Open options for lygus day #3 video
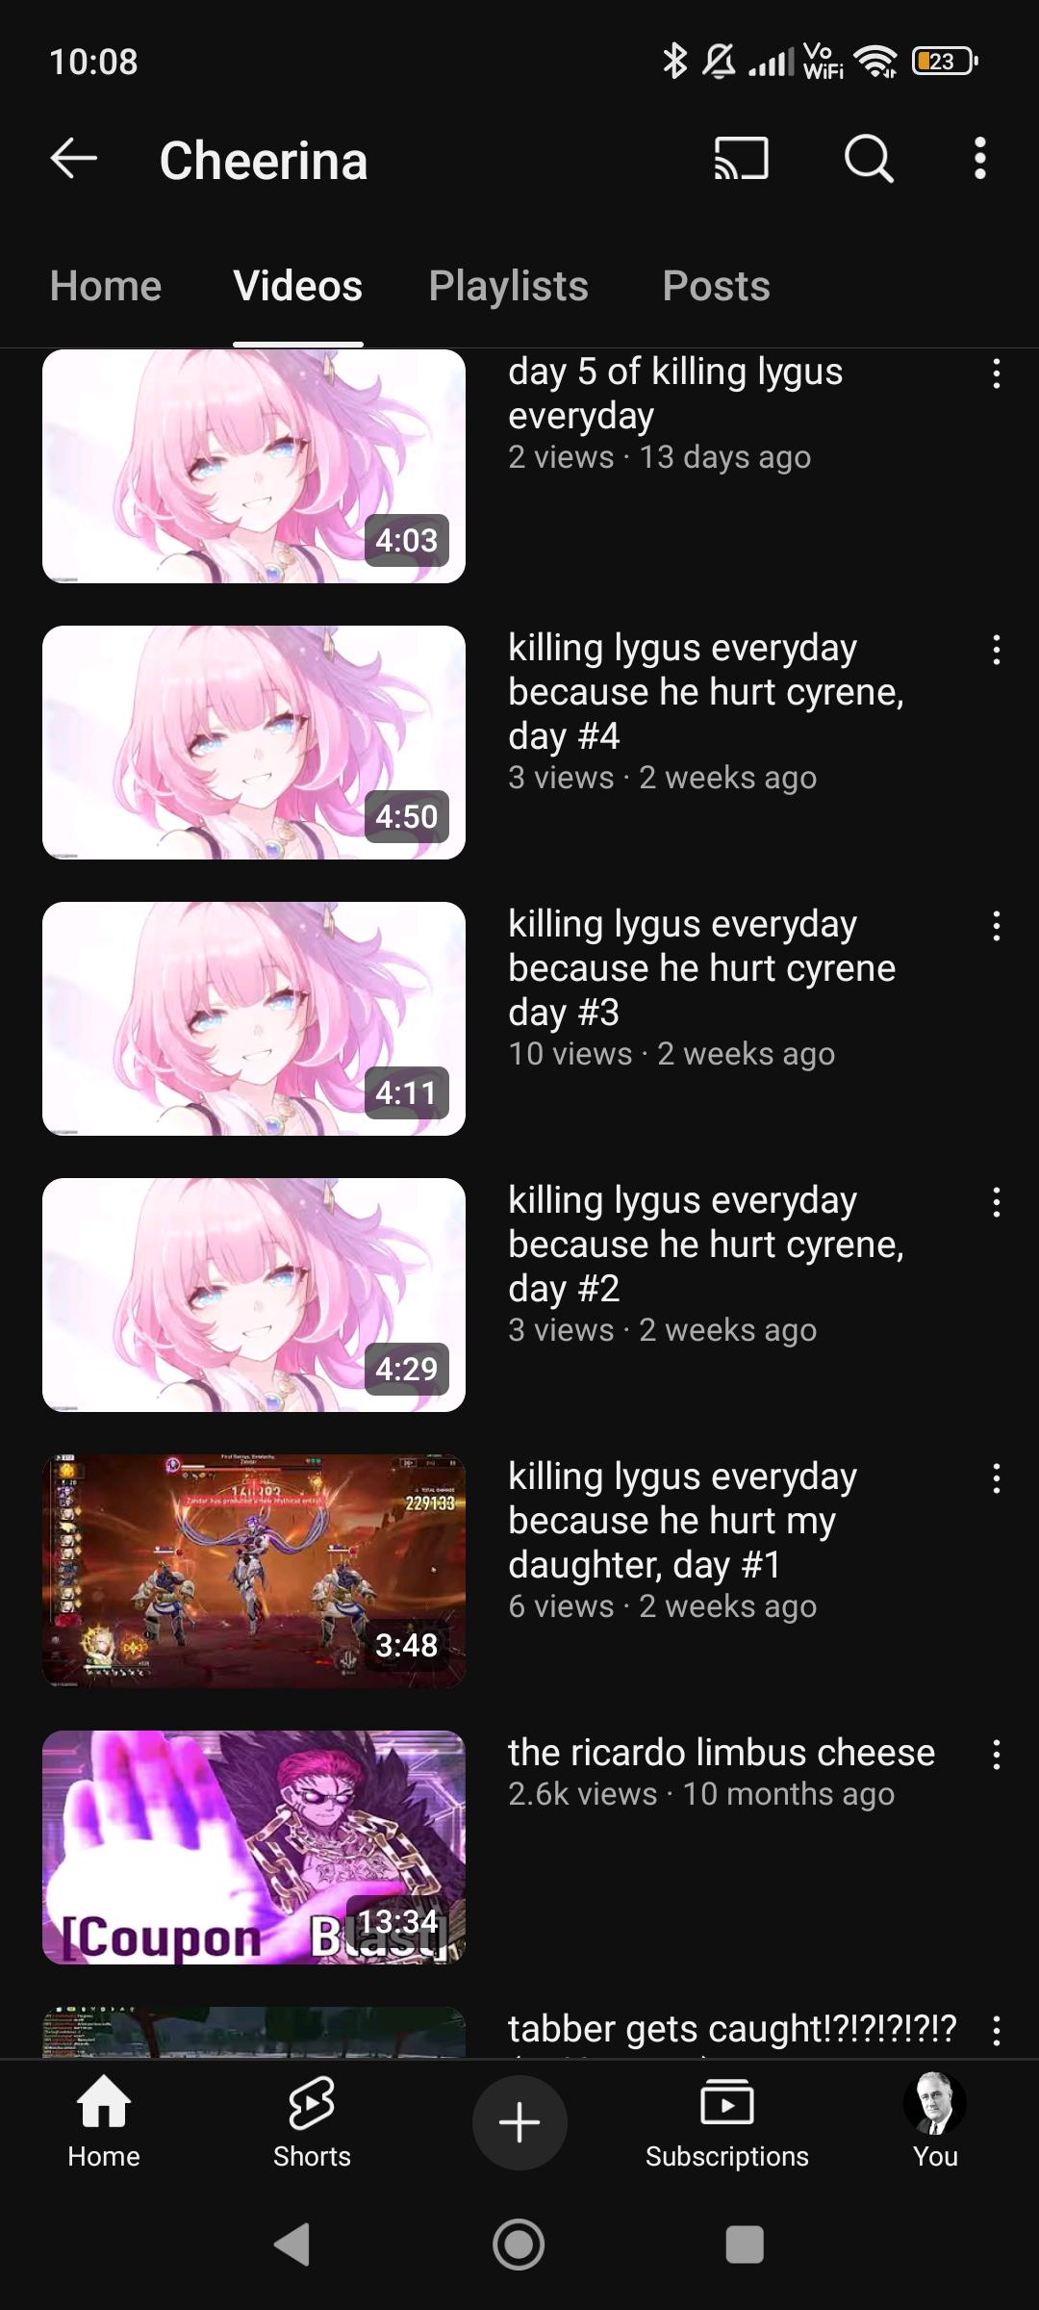Image resolution: width=1039 pixels, height=2310 pixels. pyautogui.click(x=997, y=926)
